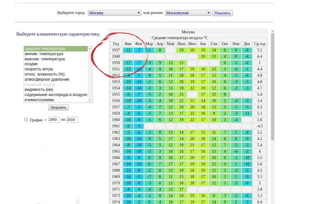Click the Ср.год column header

(x=260, y=44)
